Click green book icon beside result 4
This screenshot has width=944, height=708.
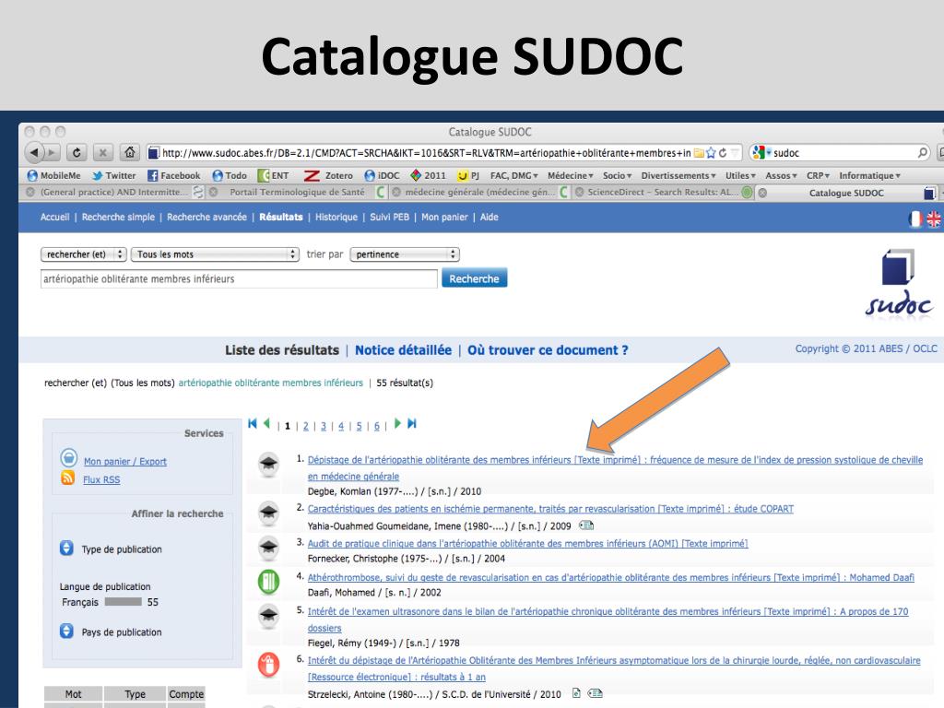click(x=268, y=583)
